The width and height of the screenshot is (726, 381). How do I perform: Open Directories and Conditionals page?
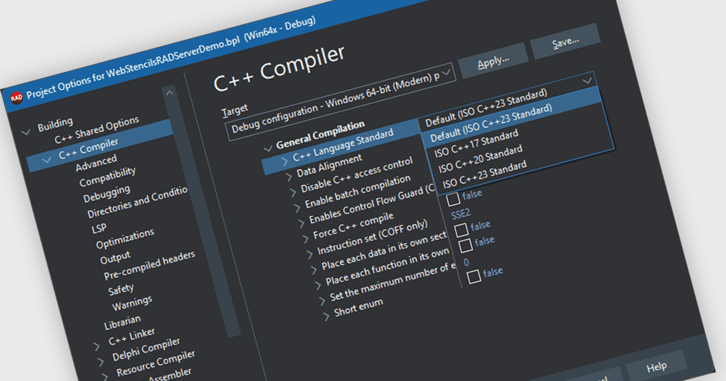pos(138,203)
